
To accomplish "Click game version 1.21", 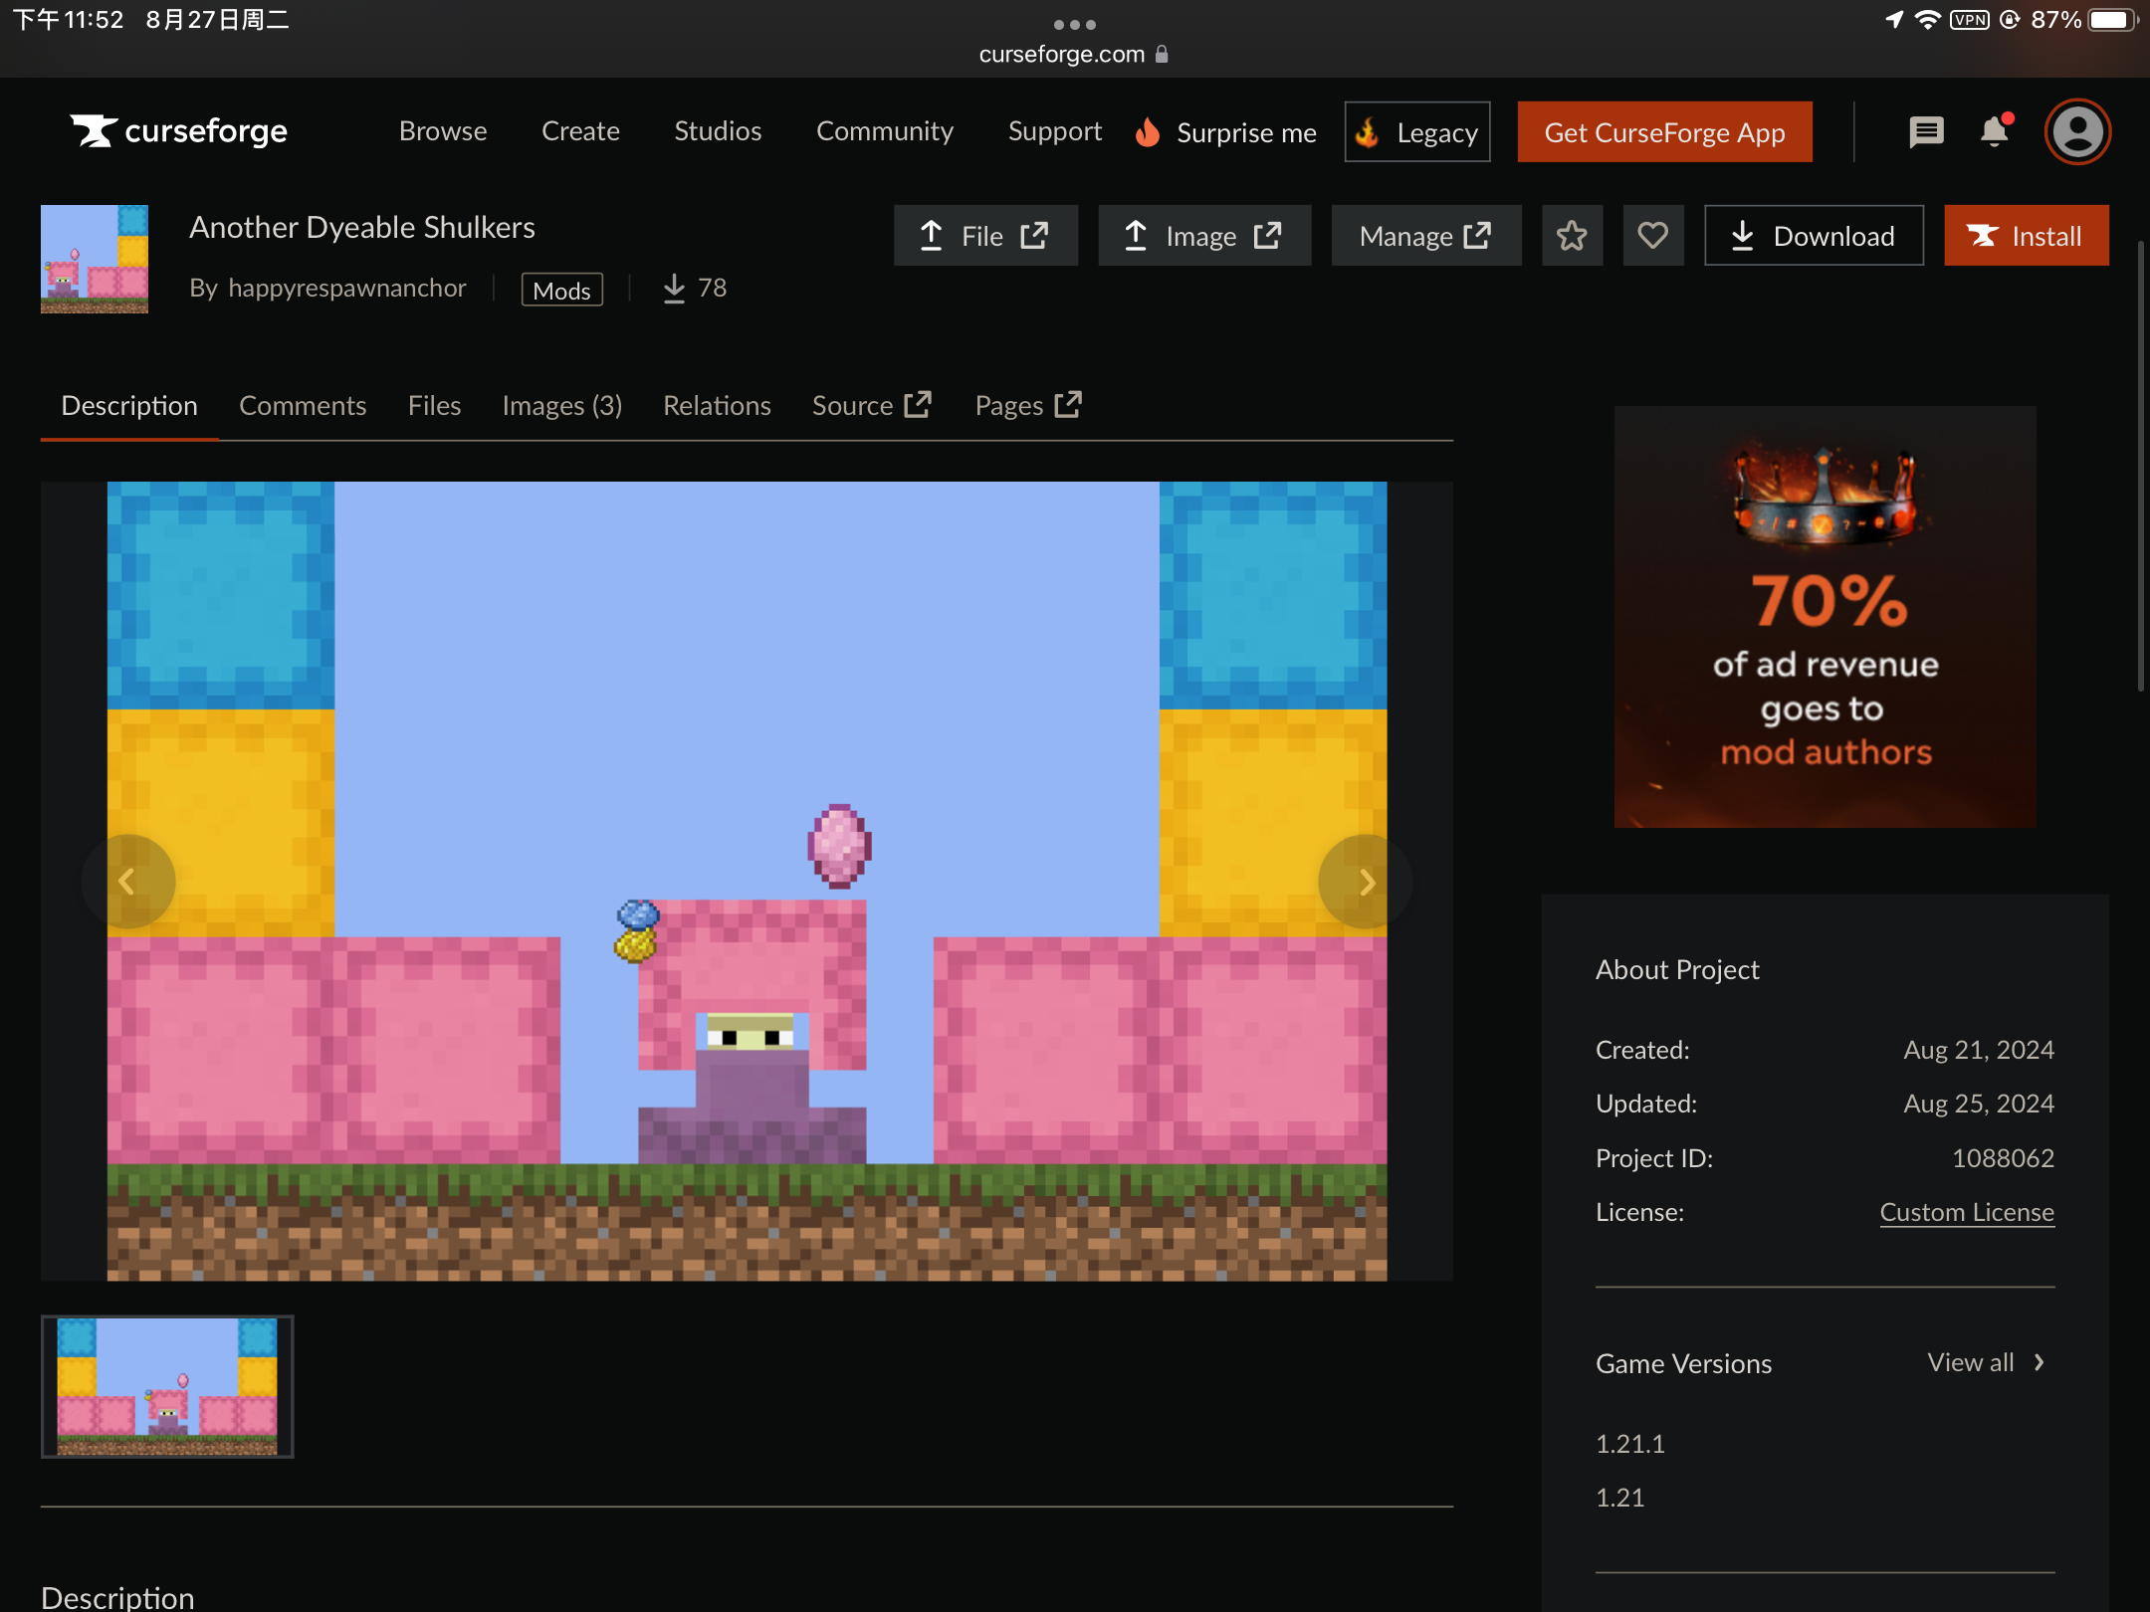I will 1620,1498.
